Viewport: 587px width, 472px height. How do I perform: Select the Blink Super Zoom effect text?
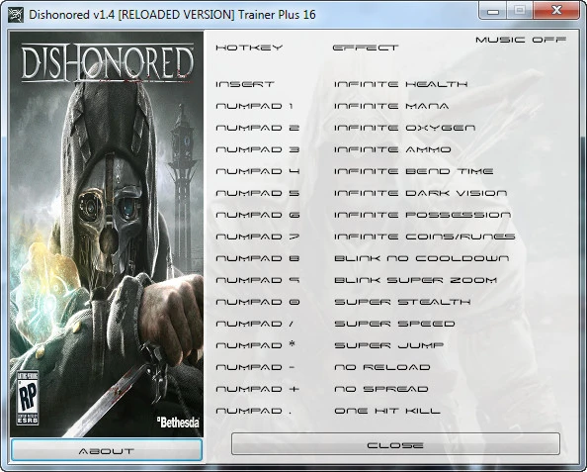415,280
